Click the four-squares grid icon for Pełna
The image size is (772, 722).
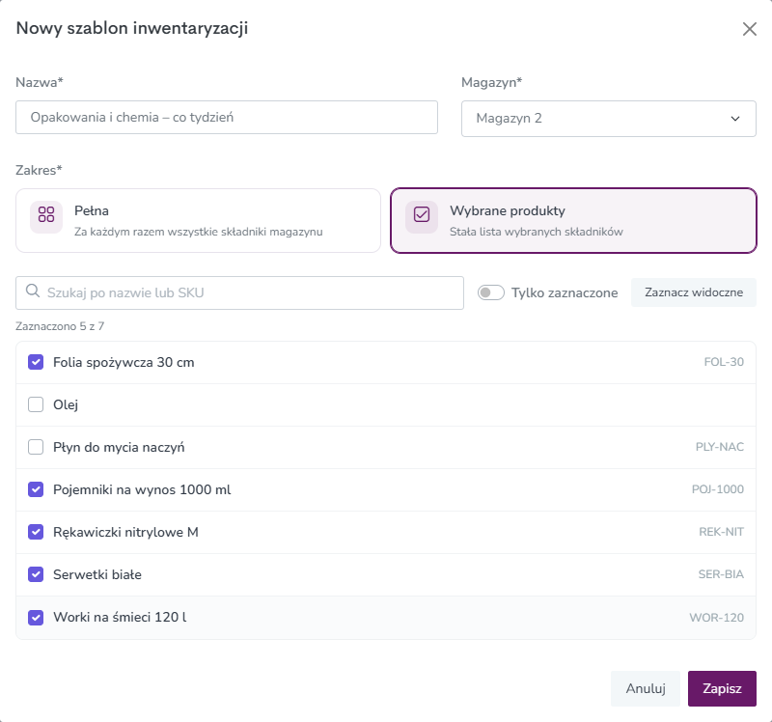pyautogui.click(x=46, y=214)
